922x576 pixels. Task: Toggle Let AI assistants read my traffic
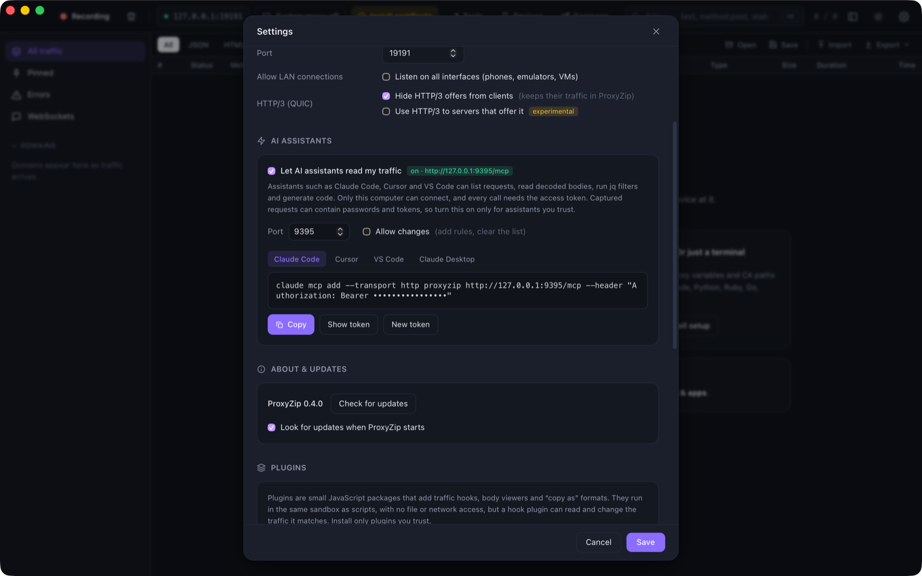pyautogui.click(x=272, y=171)
